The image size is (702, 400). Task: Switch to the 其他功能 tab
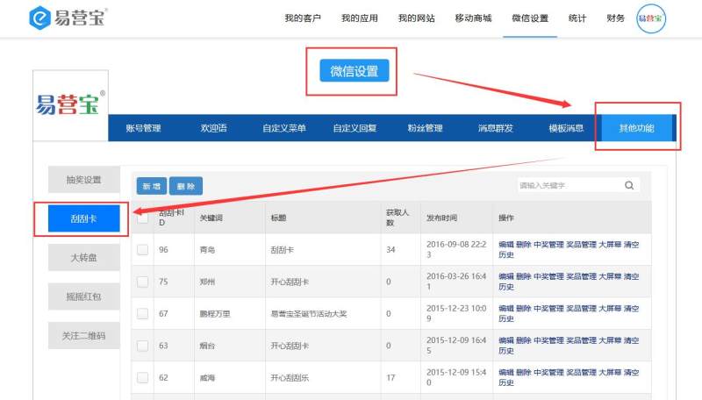(x=636, y=128)
